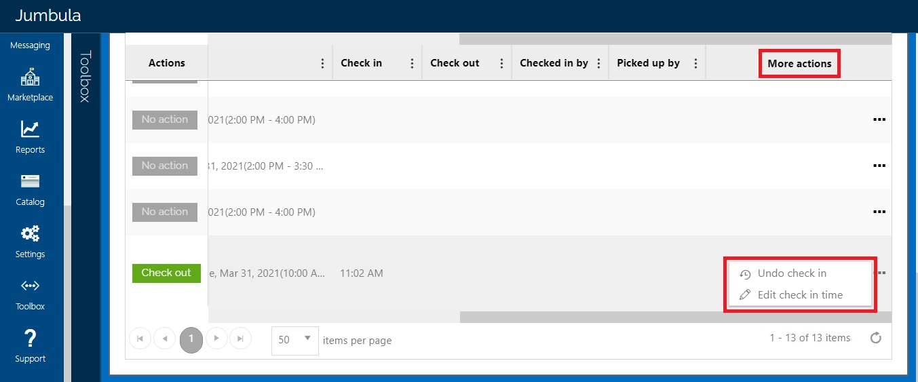The image size is (918, 382).
Task: Click the 1 - 13 of 13 items text
Action: (x=810, y=338)
